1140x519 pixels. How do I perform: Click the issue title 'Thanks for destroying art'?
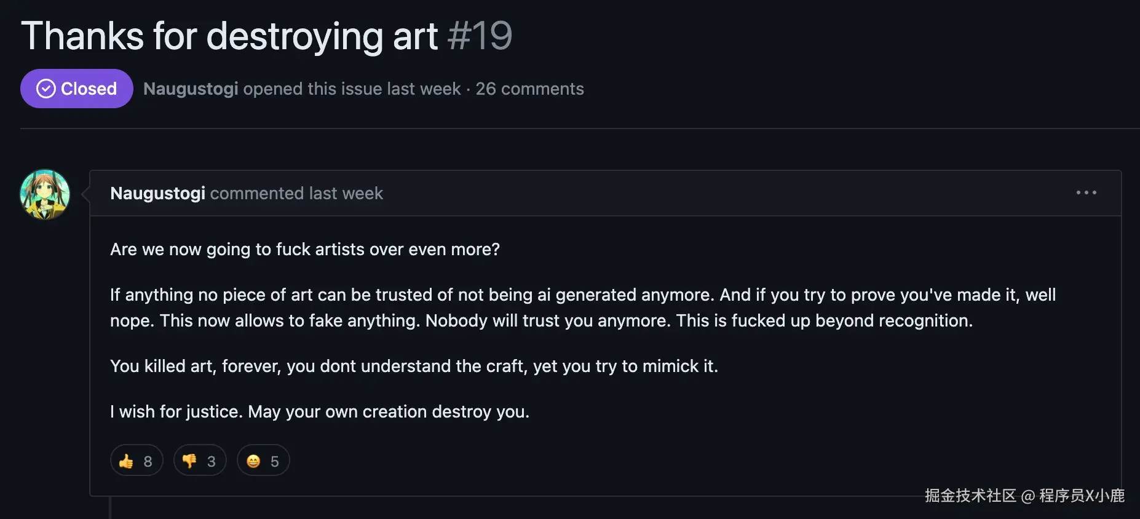coord(229,36)
